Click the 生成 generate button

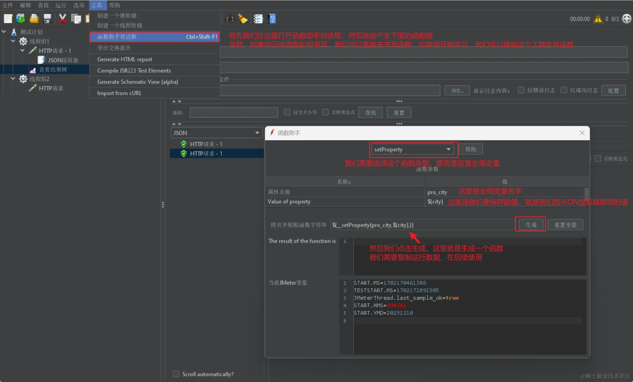[x=531, y=225]
